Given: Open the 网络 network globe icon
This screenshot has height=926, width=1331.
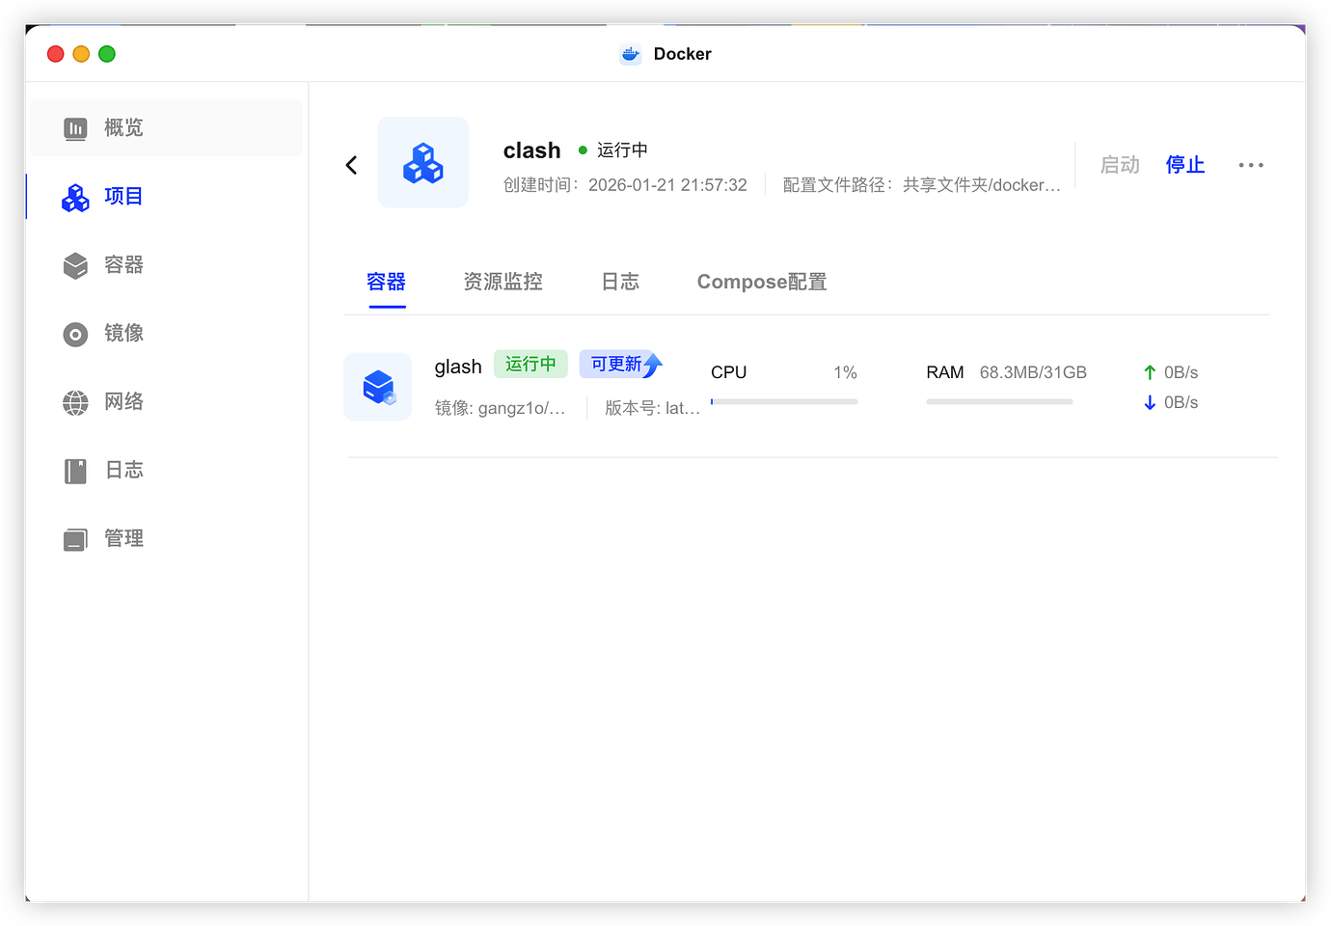Looking at the screenshot, I should [75, 402].
